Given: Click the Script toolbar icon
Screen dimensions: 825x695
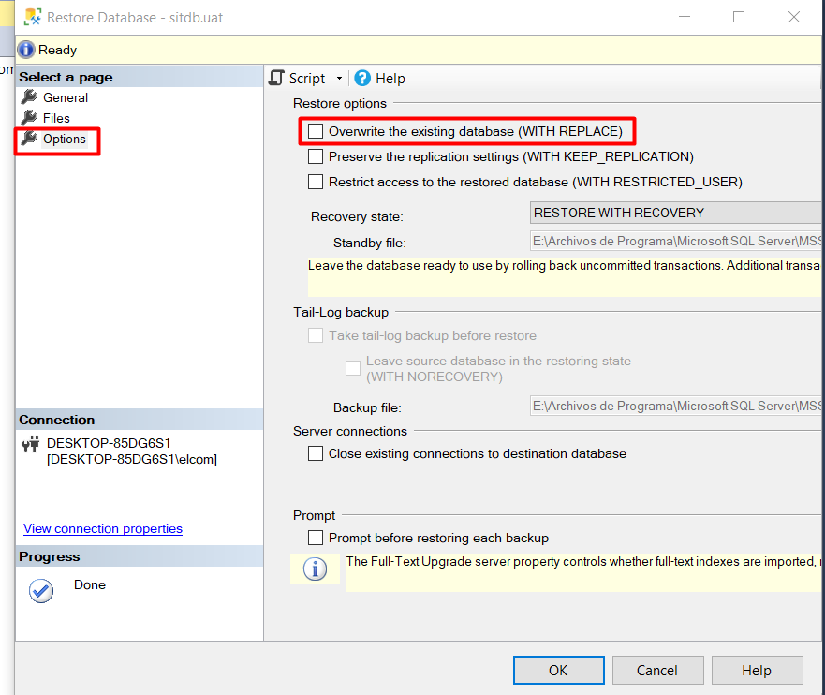Looking at the screenshot, I should [x=276, y=79].
